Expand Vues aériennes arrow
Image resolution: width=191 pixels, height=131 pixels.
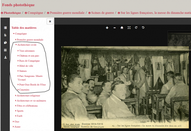point(18,51)
